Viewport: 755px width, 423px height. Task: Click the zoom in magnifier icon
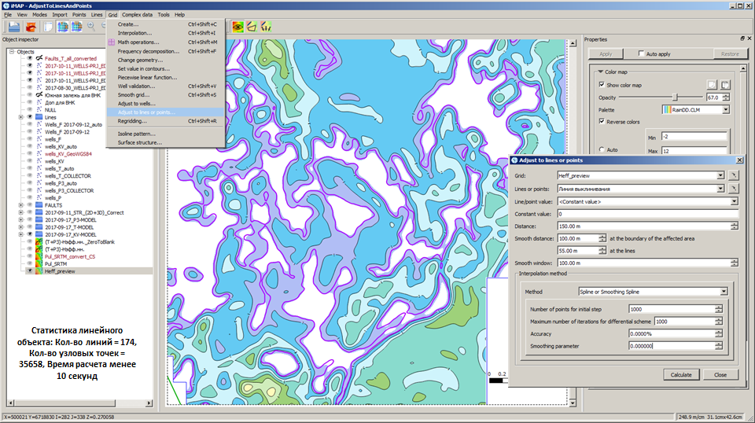coord(92,27)
